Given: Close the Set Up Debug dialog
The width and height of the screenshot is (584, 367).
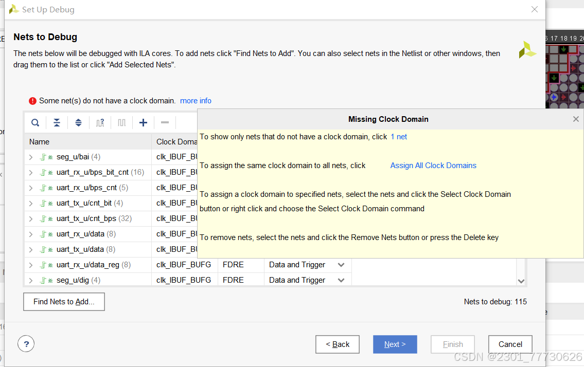Looking at the screenshot, I should (x=535, y=9).
